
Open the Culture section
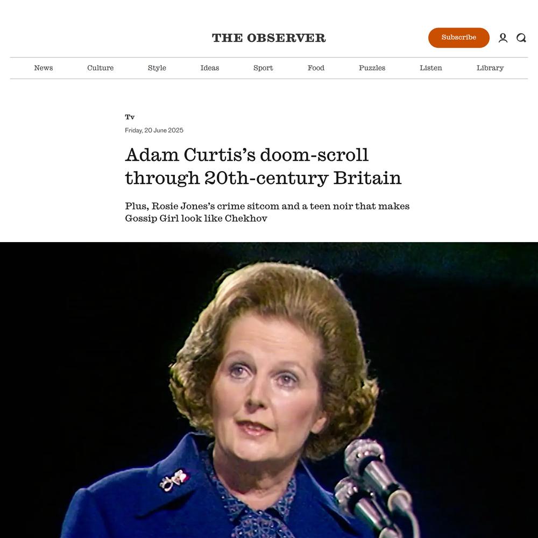coord(100,68)
